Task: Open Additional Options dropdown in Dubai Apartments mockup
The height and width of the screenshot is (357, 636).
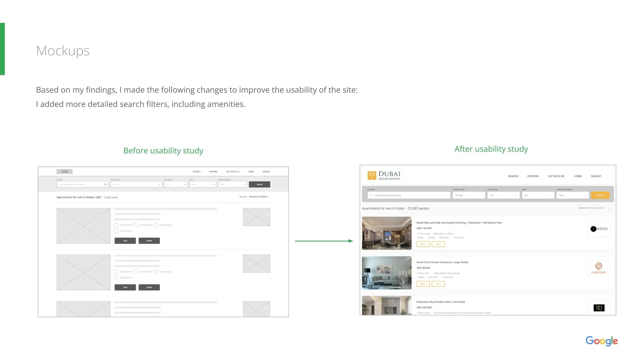Action: pyautogui.click(x=572, y=195)
